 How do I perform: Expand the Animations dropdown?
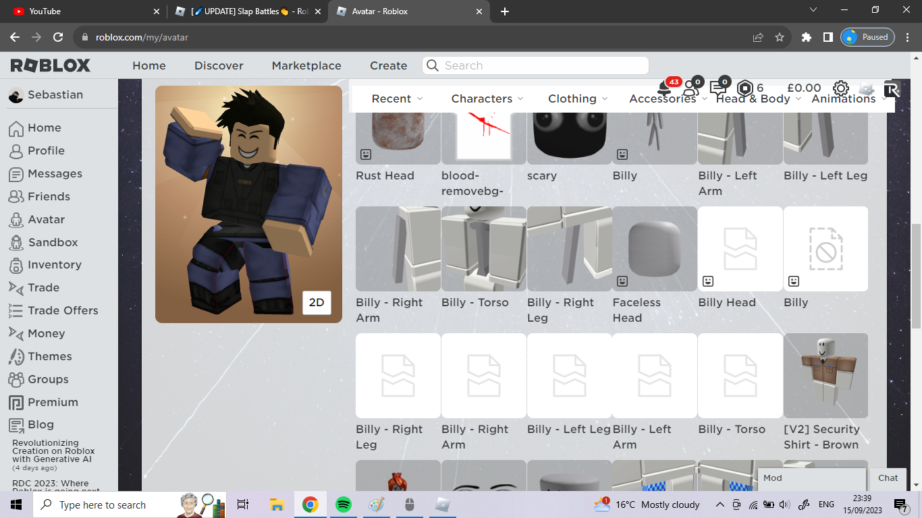(x=849, y=98)
